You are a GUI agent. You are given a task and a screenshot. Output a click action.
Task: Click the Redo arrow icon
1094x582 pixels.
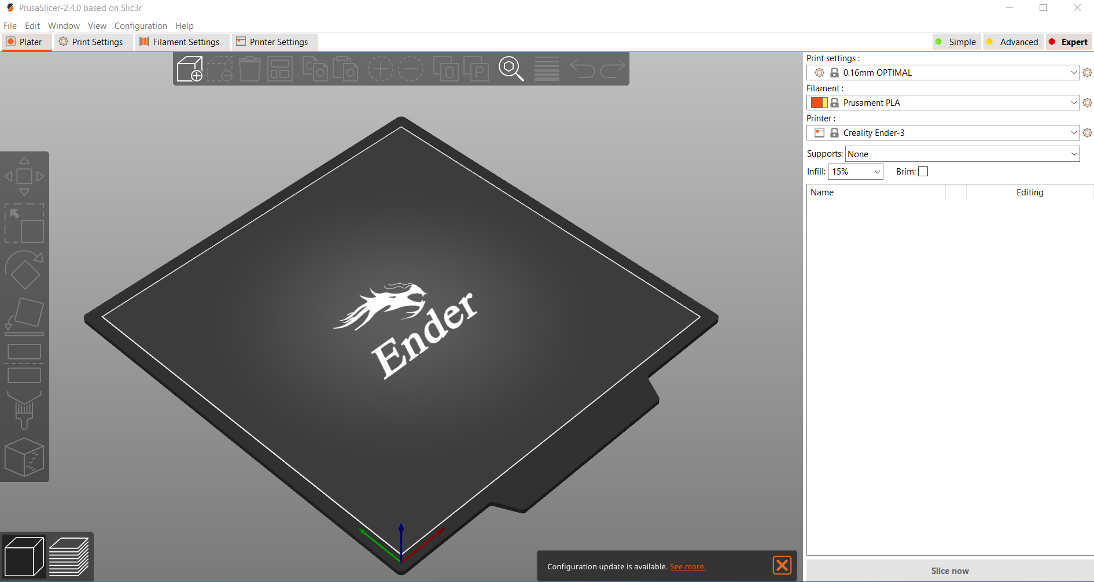613,69
